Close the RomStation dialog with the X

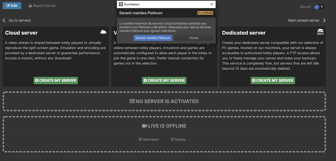212,4
